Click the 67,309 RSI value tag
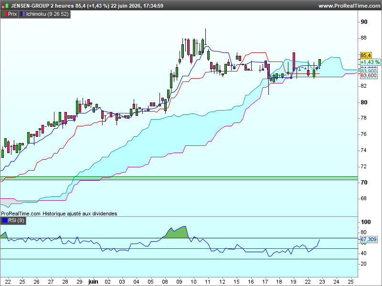The width and height of the screenshot is (382, 286). [369, 240]
